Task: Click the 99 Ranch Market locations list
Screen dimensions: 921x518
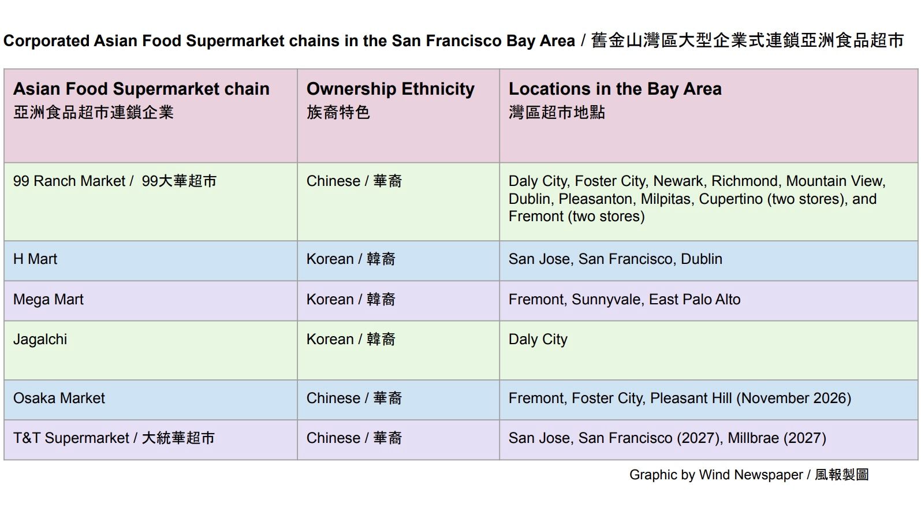Action: pos(709,202)
